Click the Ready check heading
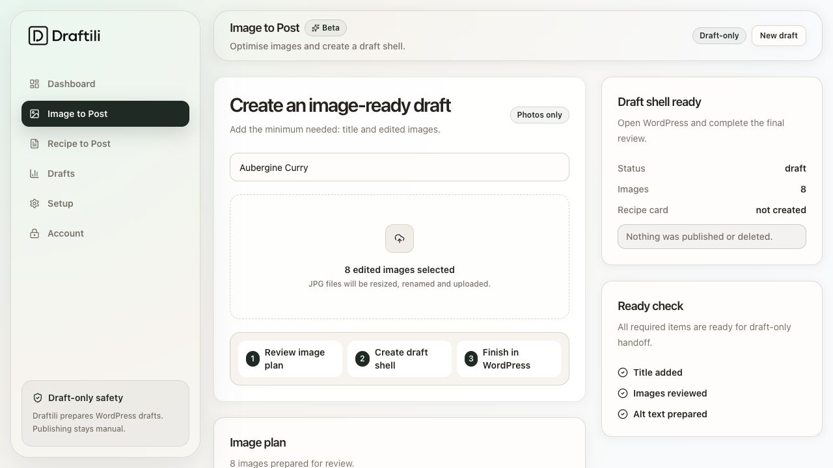 (x=650, y=306)
